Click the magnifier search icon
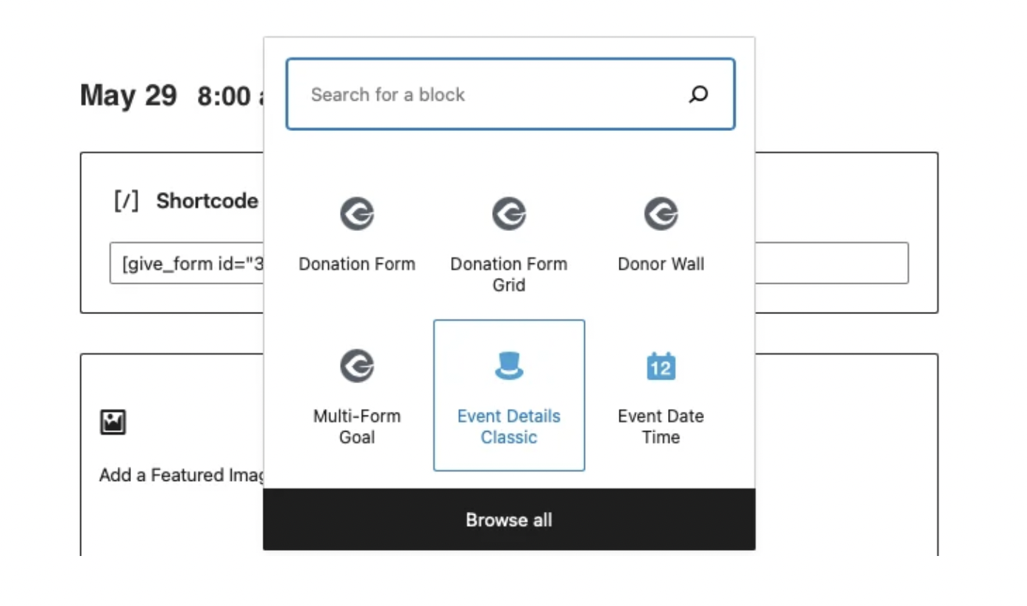Screen dimensions: 1027x606 click(x=698, y=94)
